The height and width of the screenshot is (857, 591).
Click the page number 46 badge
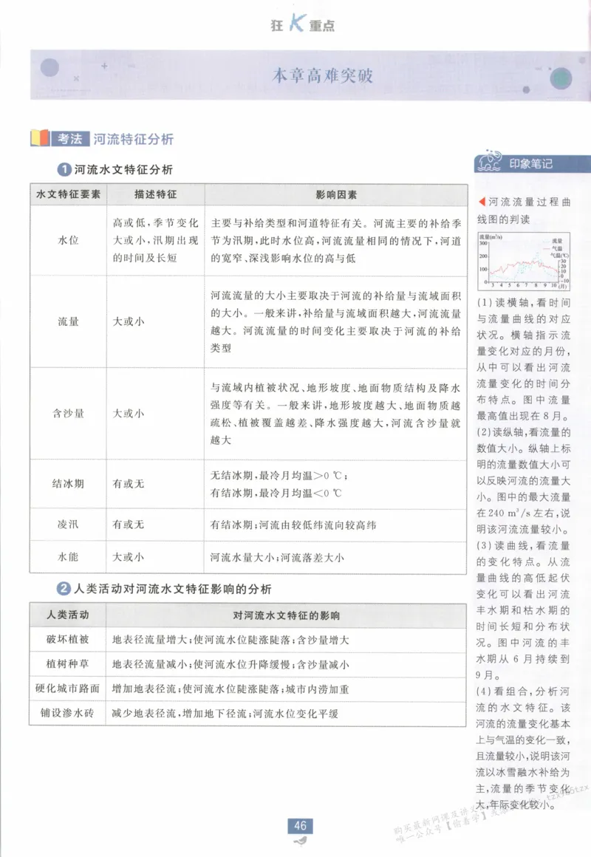tap(300, 825)
